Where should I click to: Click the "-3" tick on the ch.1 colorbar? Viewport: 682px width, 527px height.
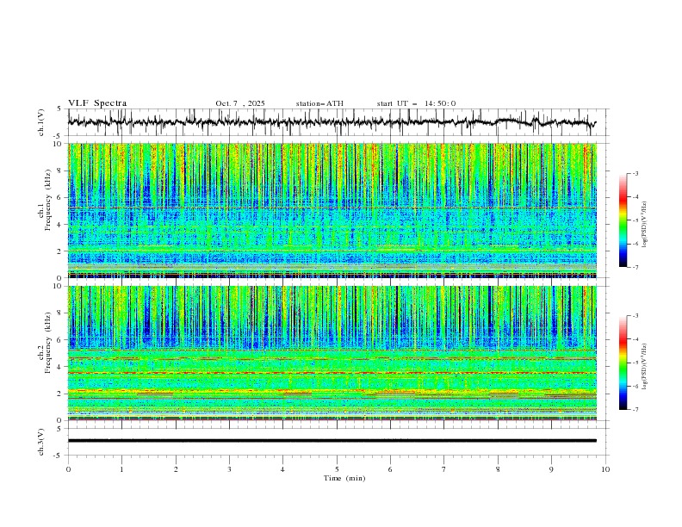click(x=635, y=173)
